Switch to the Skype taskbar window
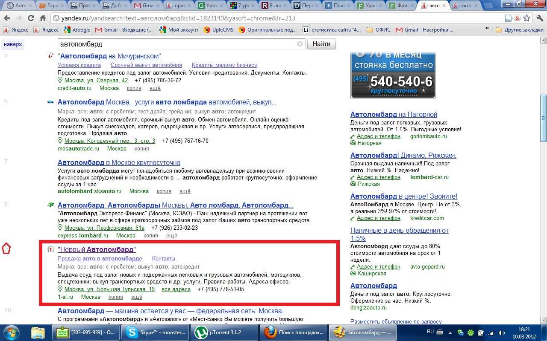The image size is (547, 341). [x=156, y=332]
